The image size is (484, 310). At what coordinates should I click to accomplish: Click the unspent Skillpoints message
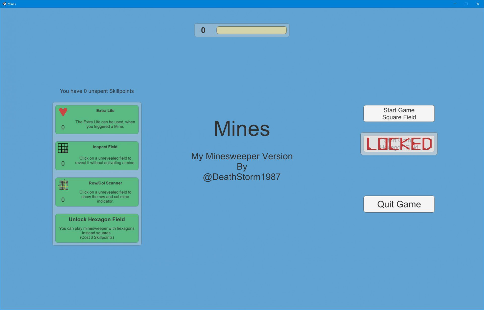[x=97, y=91]
